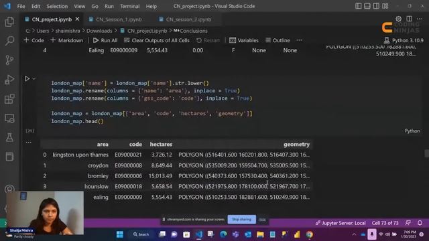This screenshot has height=241, width=429.
Task: Open Remote Explorer view
Action: pyautogui.click(x=9, y=118)
